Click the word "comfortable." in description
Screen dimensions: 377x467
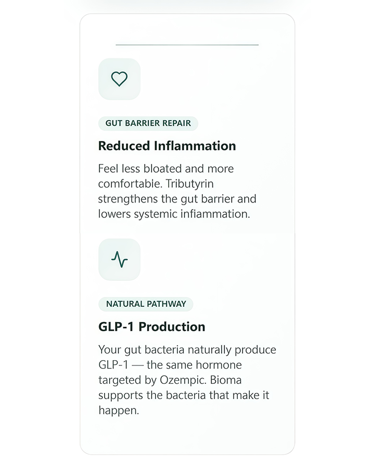[130, 184]
